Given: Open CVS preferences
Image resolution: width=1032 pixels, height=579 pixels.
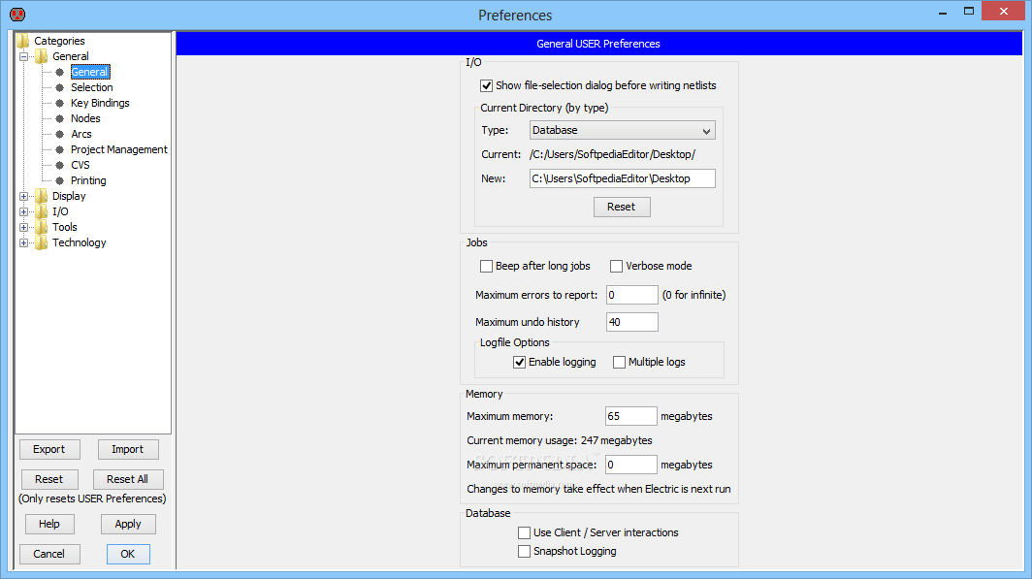Looking at the screenshot, I should click(81, 165).
